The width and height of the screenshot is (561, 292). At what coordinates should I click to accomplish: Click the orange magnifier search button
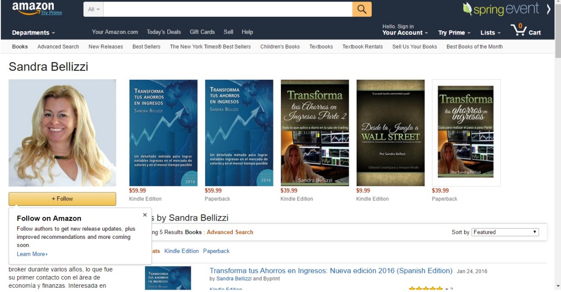click(x=362, y=9)
